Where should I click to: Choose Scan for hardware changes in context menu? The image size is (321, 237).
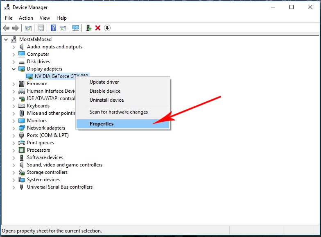(123, 112)
